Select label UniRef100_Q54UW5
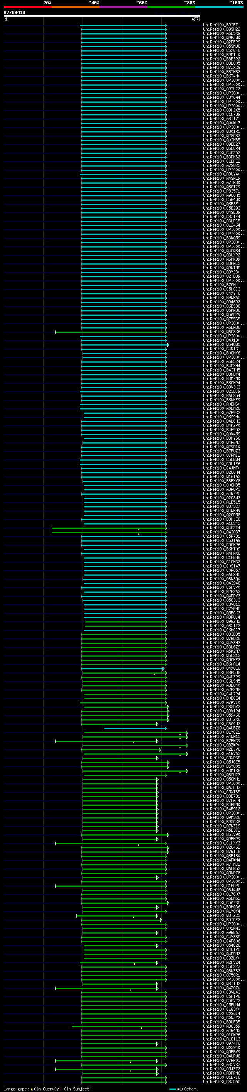247x1092 pixels. 222,345
